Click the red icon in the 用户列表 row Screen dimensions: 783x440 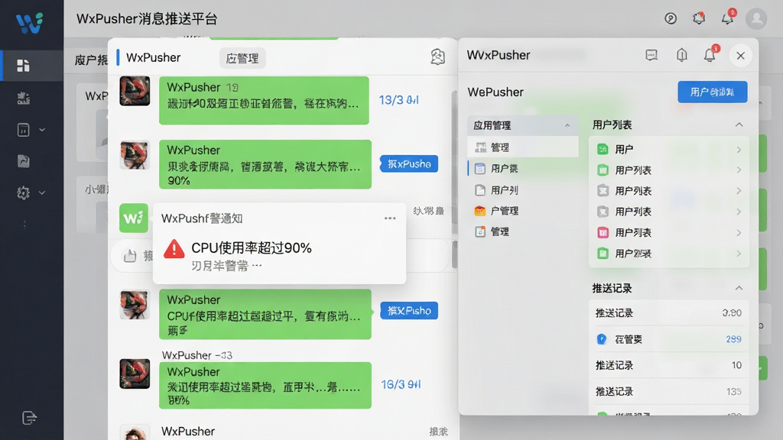pyautogui.click(x=603, y=232)
